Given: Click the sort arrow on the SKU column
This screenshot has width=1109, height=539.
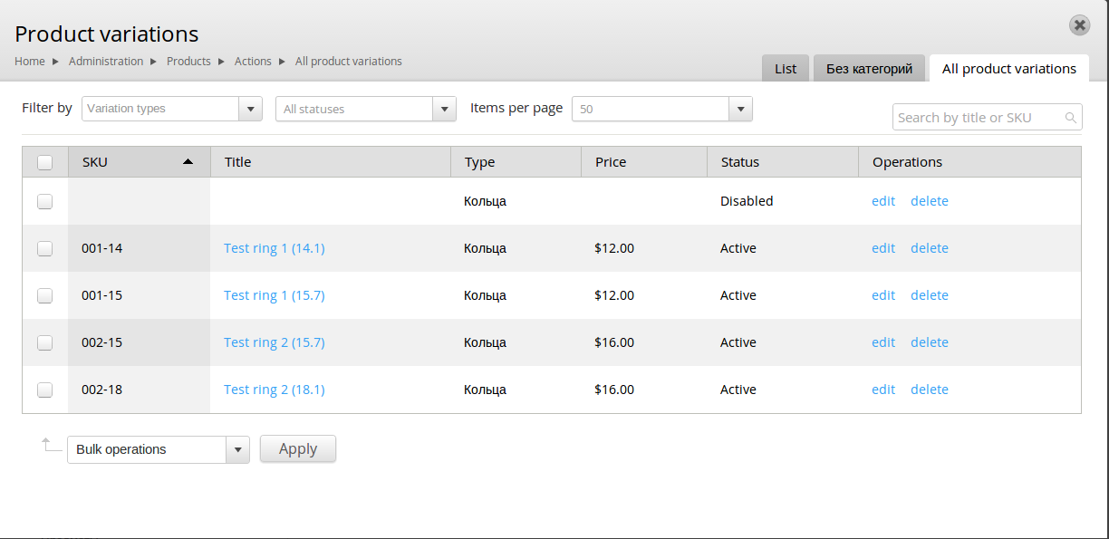Looking at the screenshot, I should (x=188, y=161).
